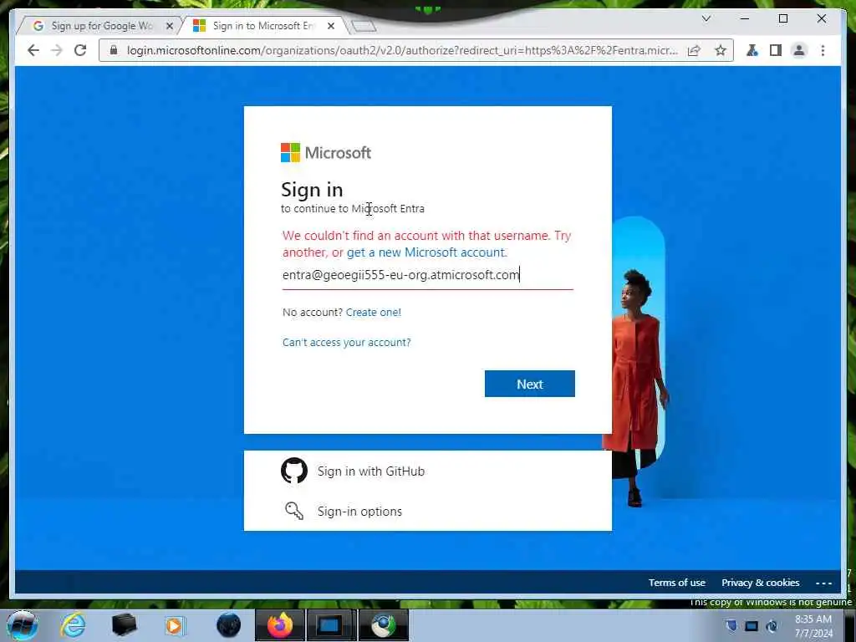The height and width of the screenshot is (642, 856).
Task: Switch to the Sign up for Google tab
Action: [100, 26]
